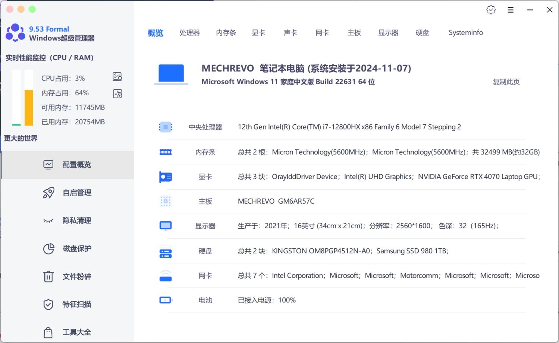This screenshot has height=343, width=559.
Task: Click the battery icon in the 电池 row
Action: (166, 300)
